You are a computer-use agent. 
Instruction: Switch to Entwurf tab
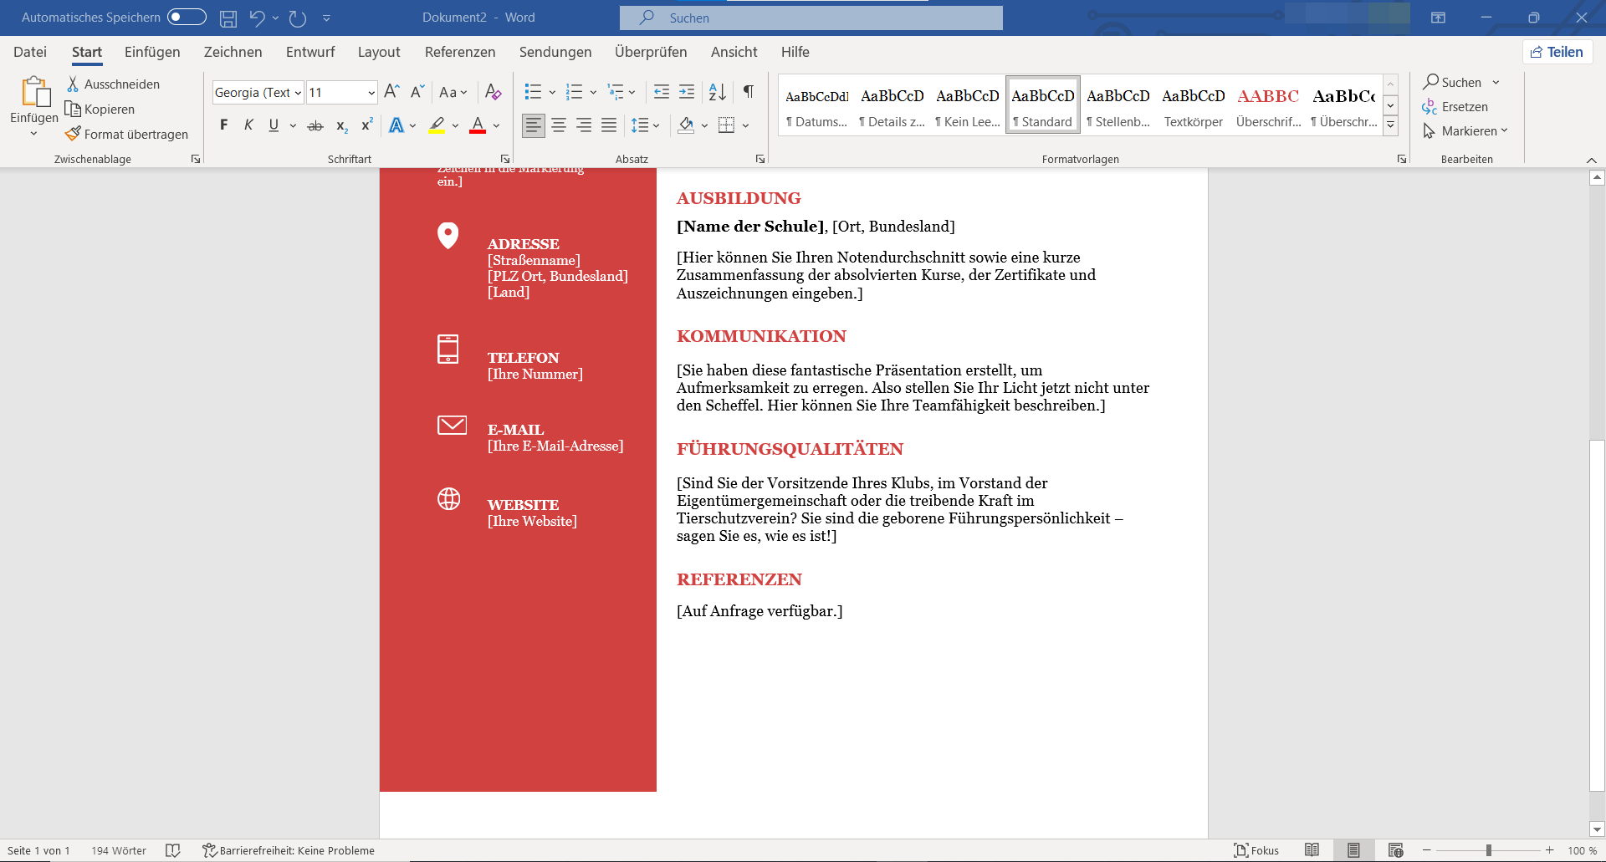310,52
